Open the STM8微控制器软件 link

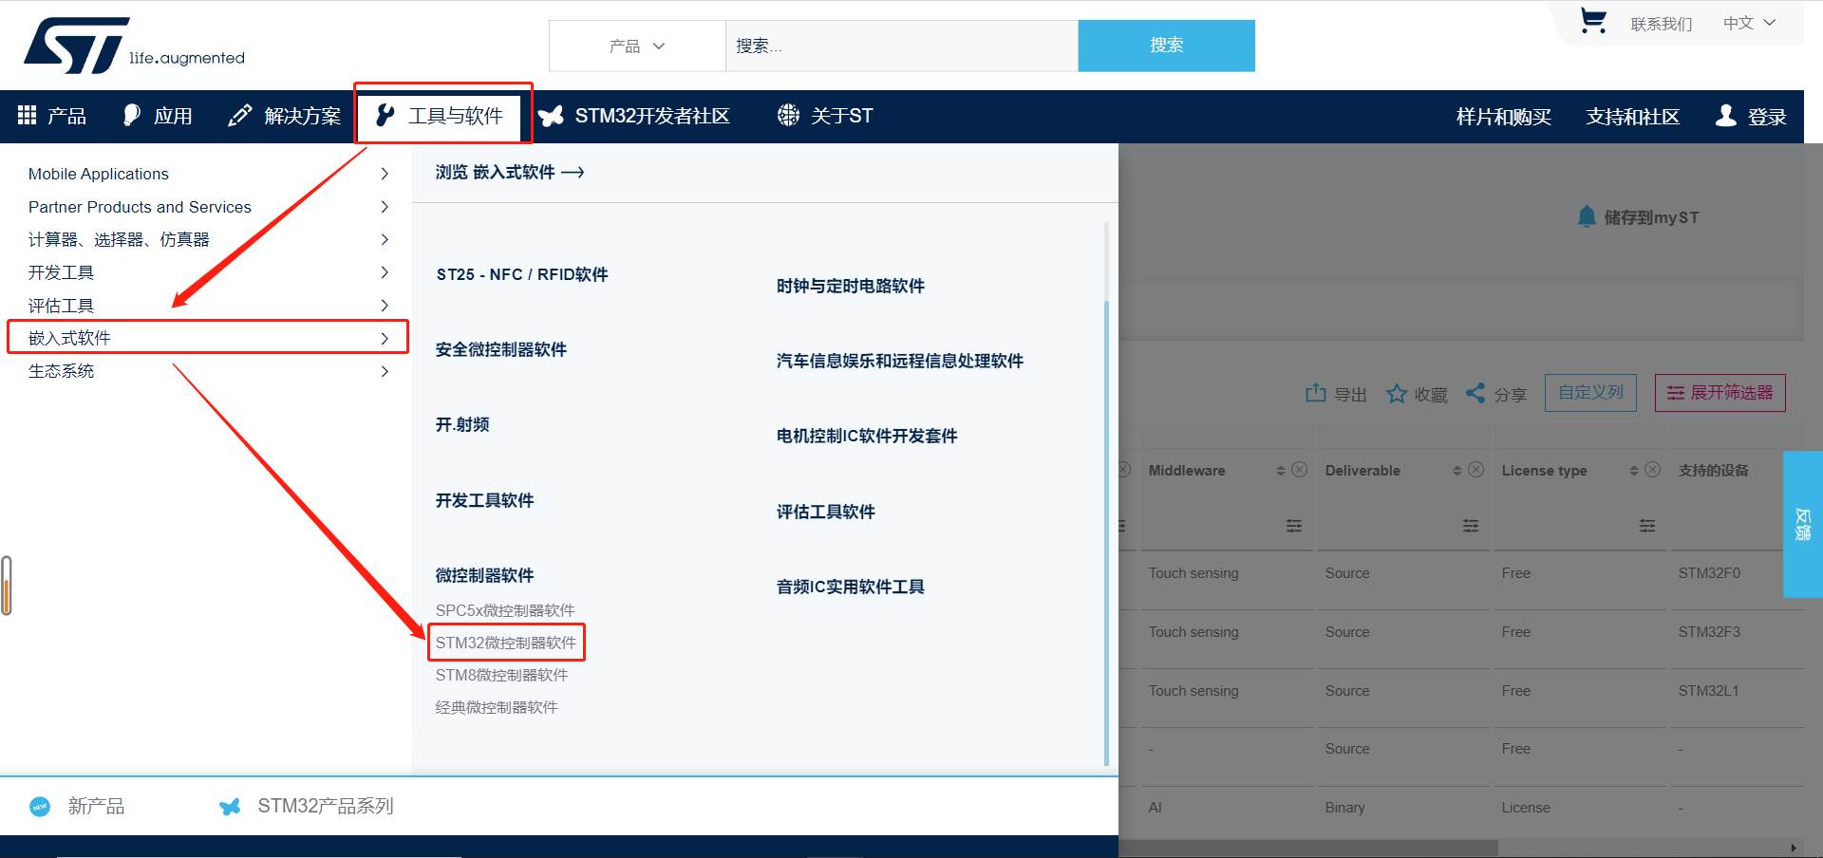tap(501, 675)
